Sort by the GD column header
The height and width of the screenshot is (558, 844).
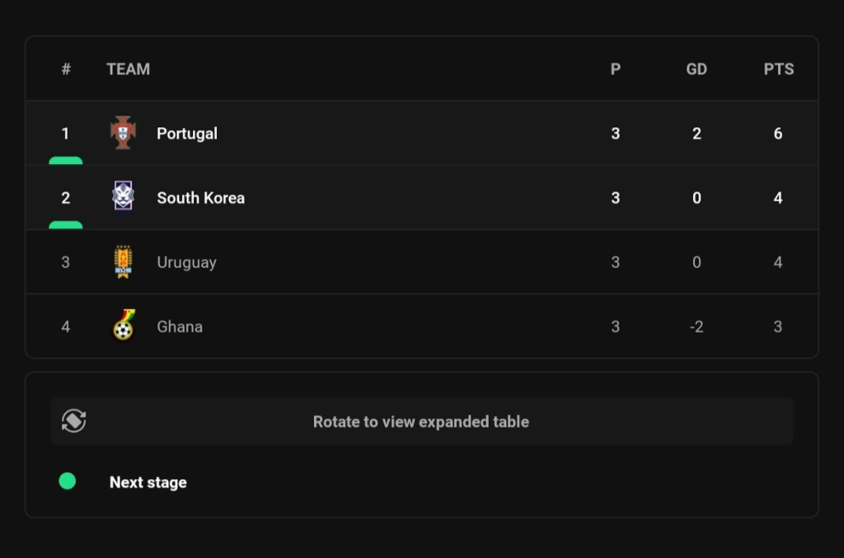696,69
